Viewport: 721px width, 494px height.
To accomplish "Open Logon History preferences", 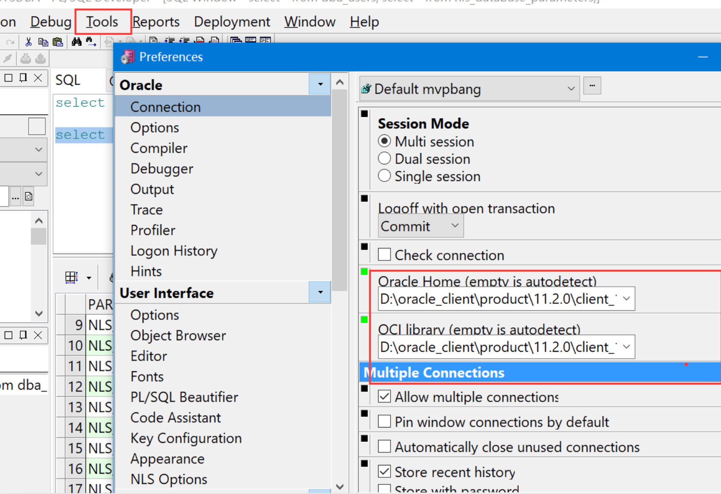I will (174, 251).
